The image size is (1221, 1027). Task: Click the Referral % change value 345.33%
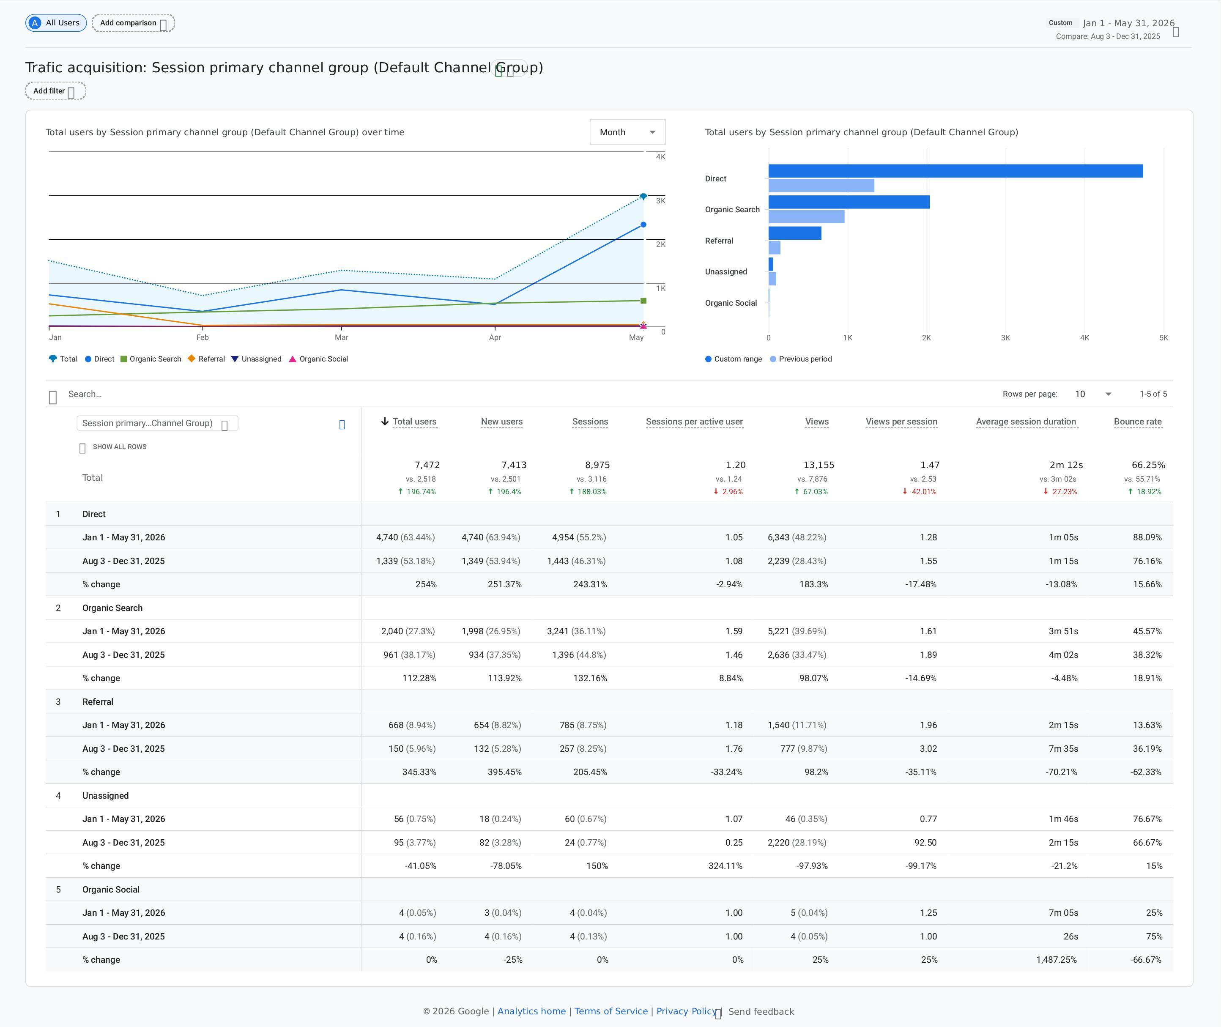(419, 772)
